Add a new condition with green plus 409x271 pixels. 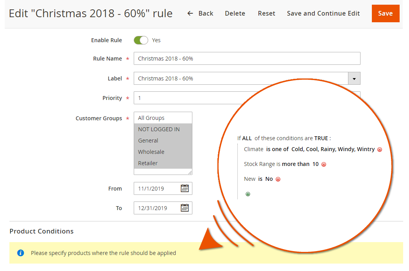(x=248, y=194)
